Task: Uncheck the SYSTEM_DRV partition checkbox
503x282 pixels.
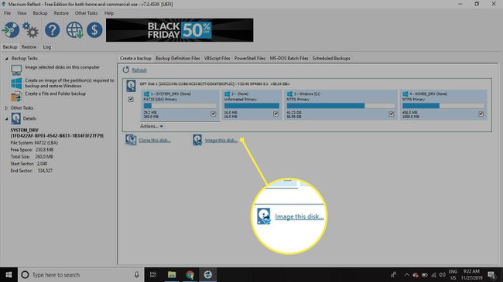Action: (x=214, y=114)
